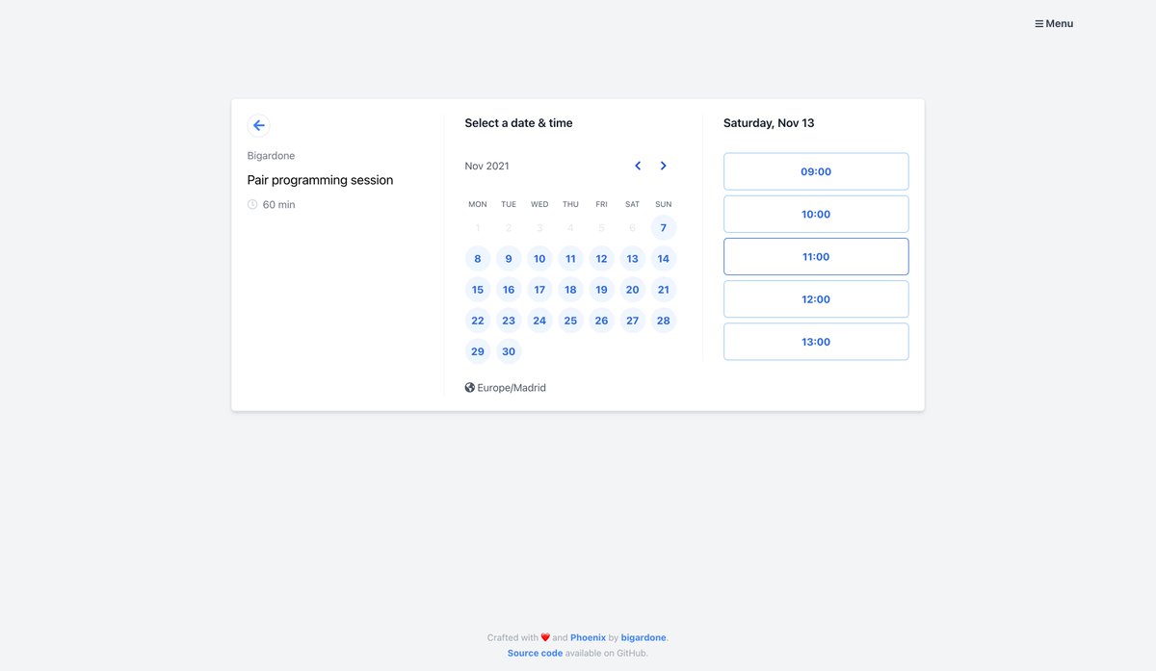This screenshot has height=671, width=1156.
Task: Click the Pair programming session title
Action: click(x=320, y=180)
